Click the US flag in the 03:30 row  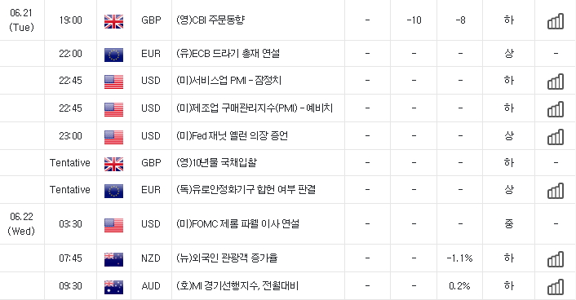tap(114, 226)
